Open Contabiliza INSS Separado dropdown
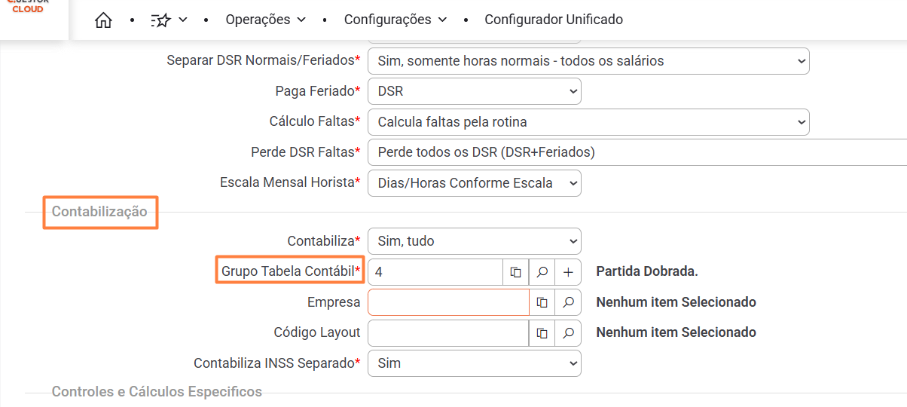The width and height of the screenshot is (907, 407). [474, 363]
